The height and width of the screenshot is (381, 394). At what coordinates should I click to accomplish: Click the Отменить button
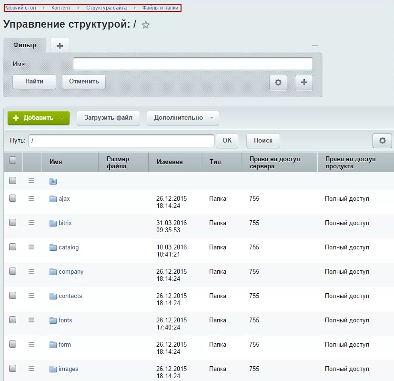coord(84,82)
